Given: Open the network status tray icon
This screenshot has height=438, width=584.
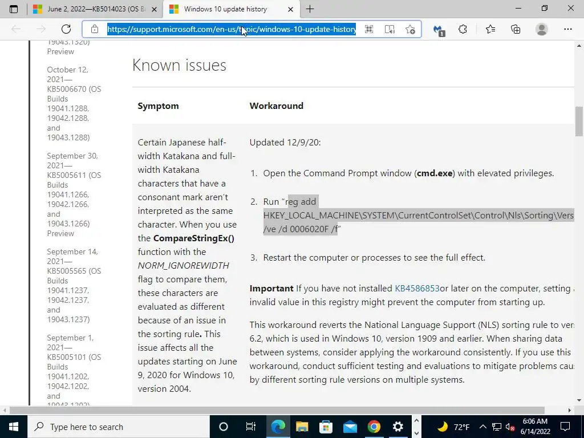Looking at the screenshot, I should [497, 427].
